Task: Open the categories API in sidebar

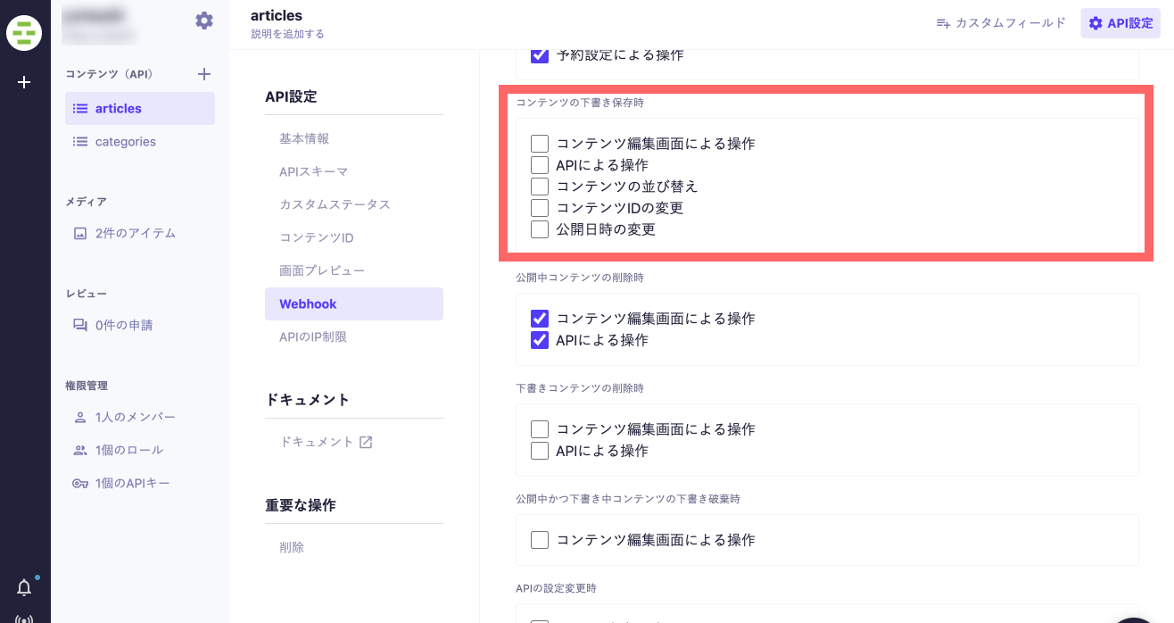Action: [x=140, y=142]
